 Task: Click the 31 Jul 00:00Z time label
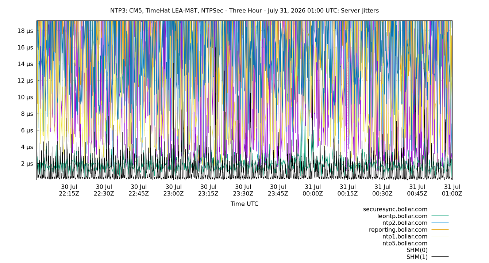[313, 190]
